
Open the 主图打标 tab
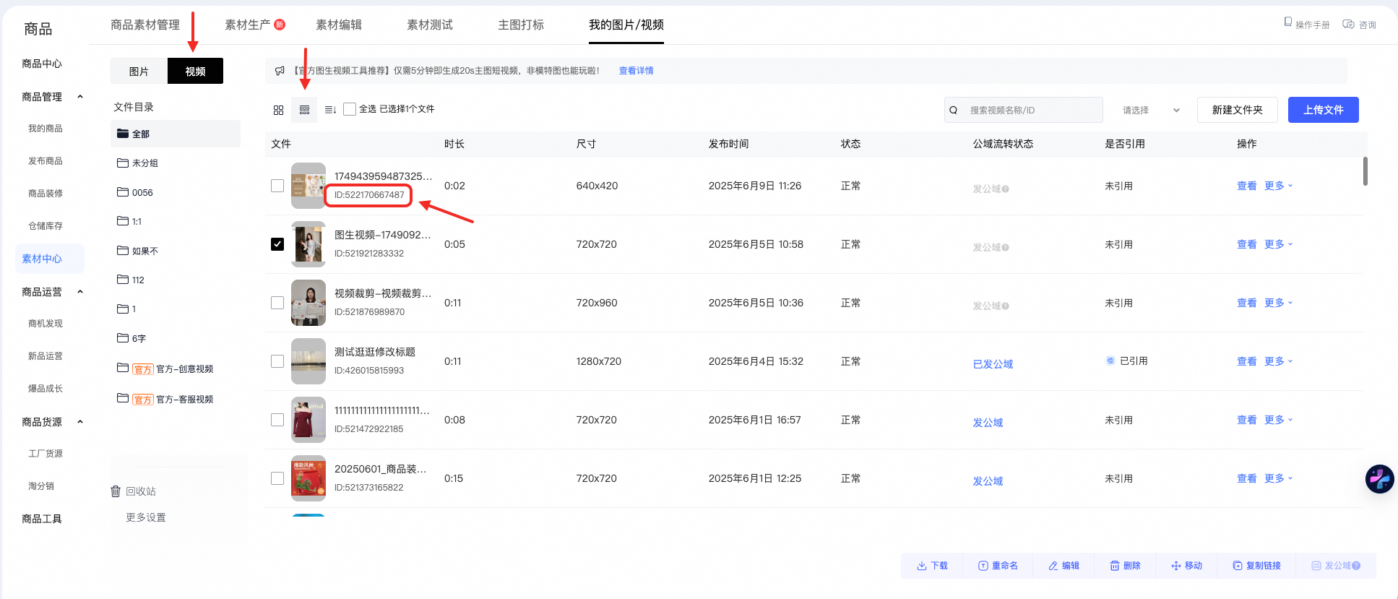(x=521, y=25)
